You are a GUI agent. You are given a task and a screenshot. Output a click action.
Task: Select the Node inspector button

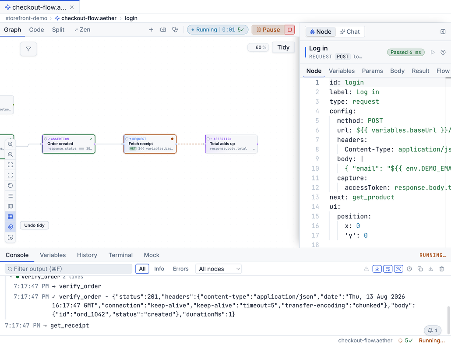tap(321, 32)
